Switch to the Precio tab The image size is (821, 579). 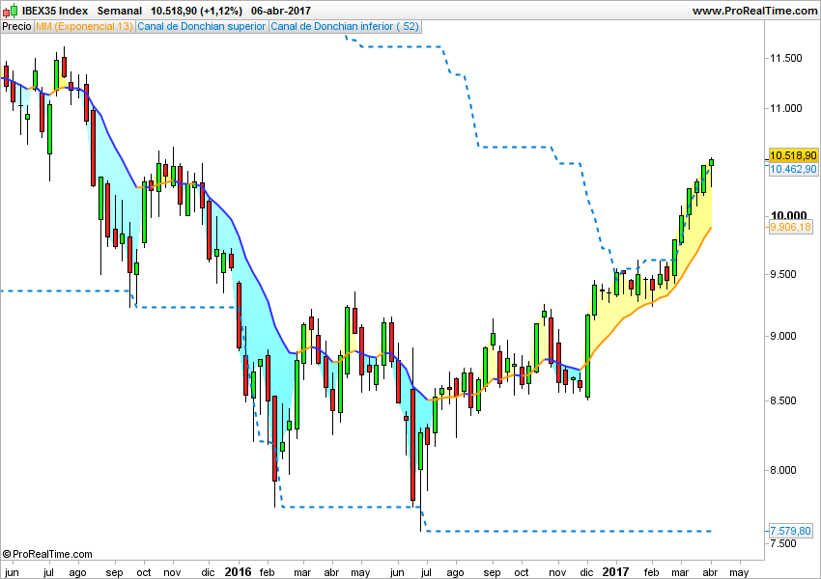pyautogui.click(x=15, y=26)
